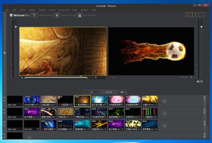
Task: Mute the audio speaker icon
Action: click(198, 81)
